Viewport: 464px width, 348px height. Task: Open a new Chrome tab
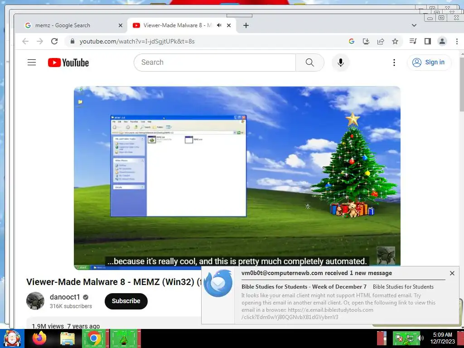(246, 25)
